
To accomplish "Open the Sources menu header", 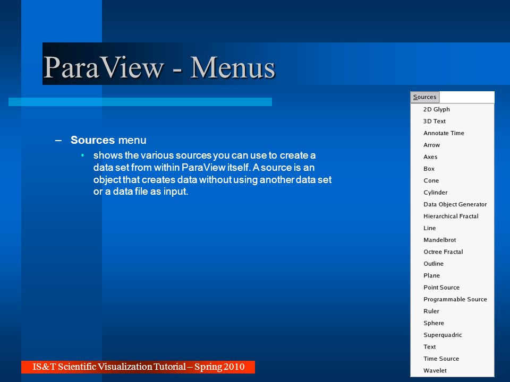I will click(x=425, y=97).
